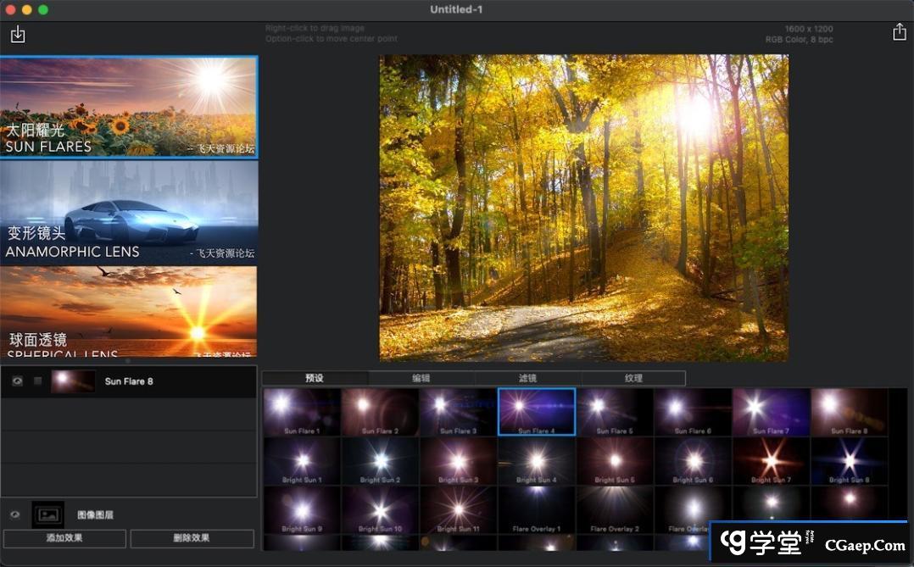Click the share export icon at top right
The width and height of the screenshot is (914, 567).
coord(900,32)
